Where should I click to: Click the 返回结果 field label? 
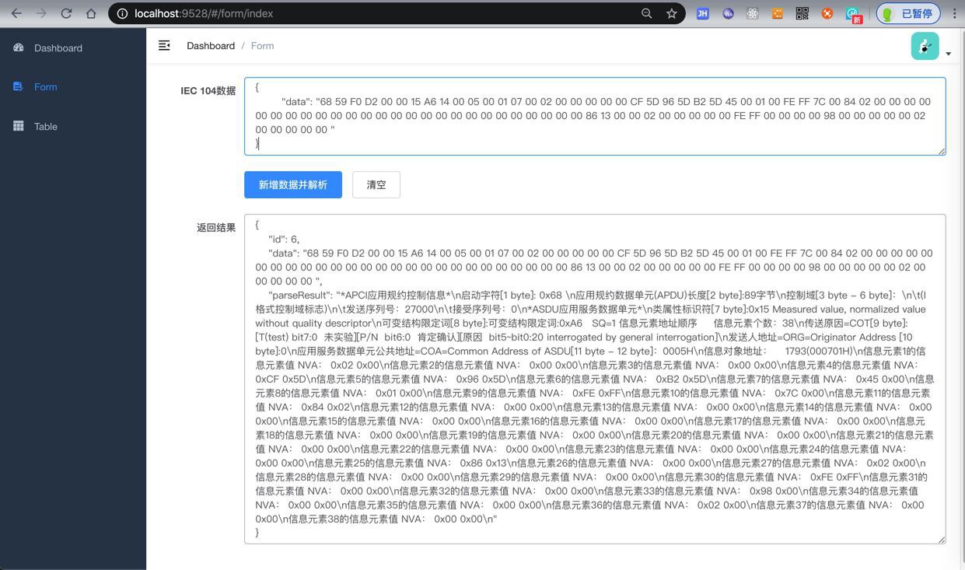pyautogui.click(x=216, y=227)
